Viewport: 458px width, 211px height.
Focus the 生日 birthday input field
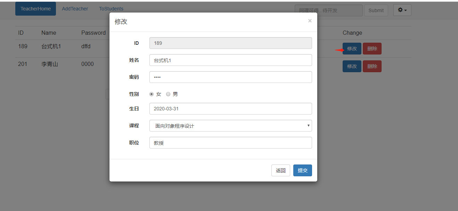click(231, 109)
